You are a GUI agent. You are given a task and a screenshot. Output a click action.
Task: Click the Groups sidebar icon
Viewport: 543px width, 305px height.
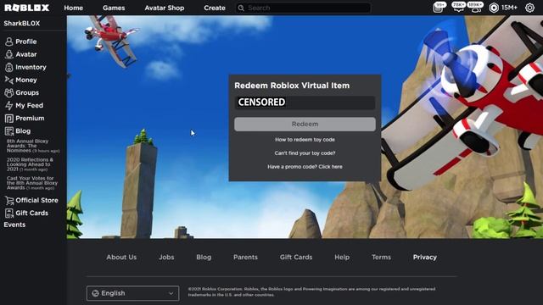click(9, 92)
